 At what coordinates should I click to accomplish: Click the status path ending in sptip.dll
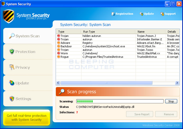[x=105, y=107]
